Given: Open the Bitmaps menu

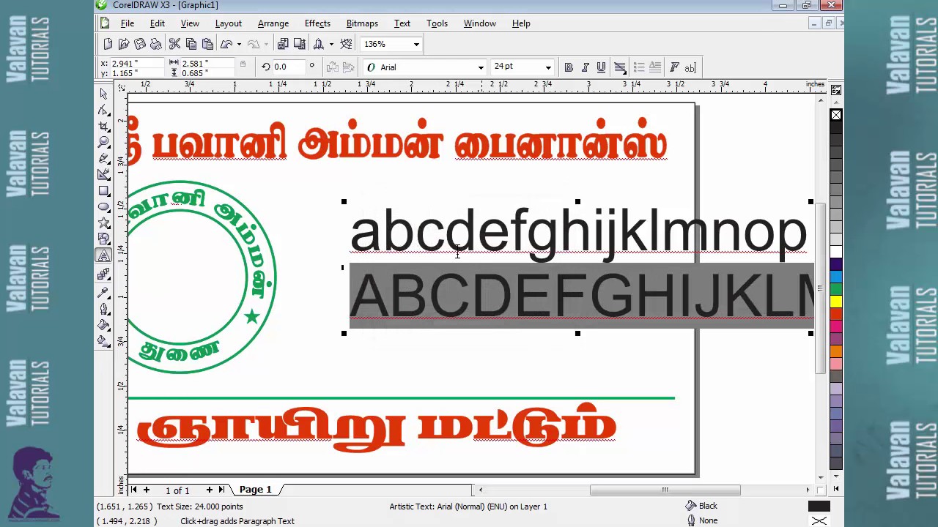Looking at the screenshot, I should 362,23.
